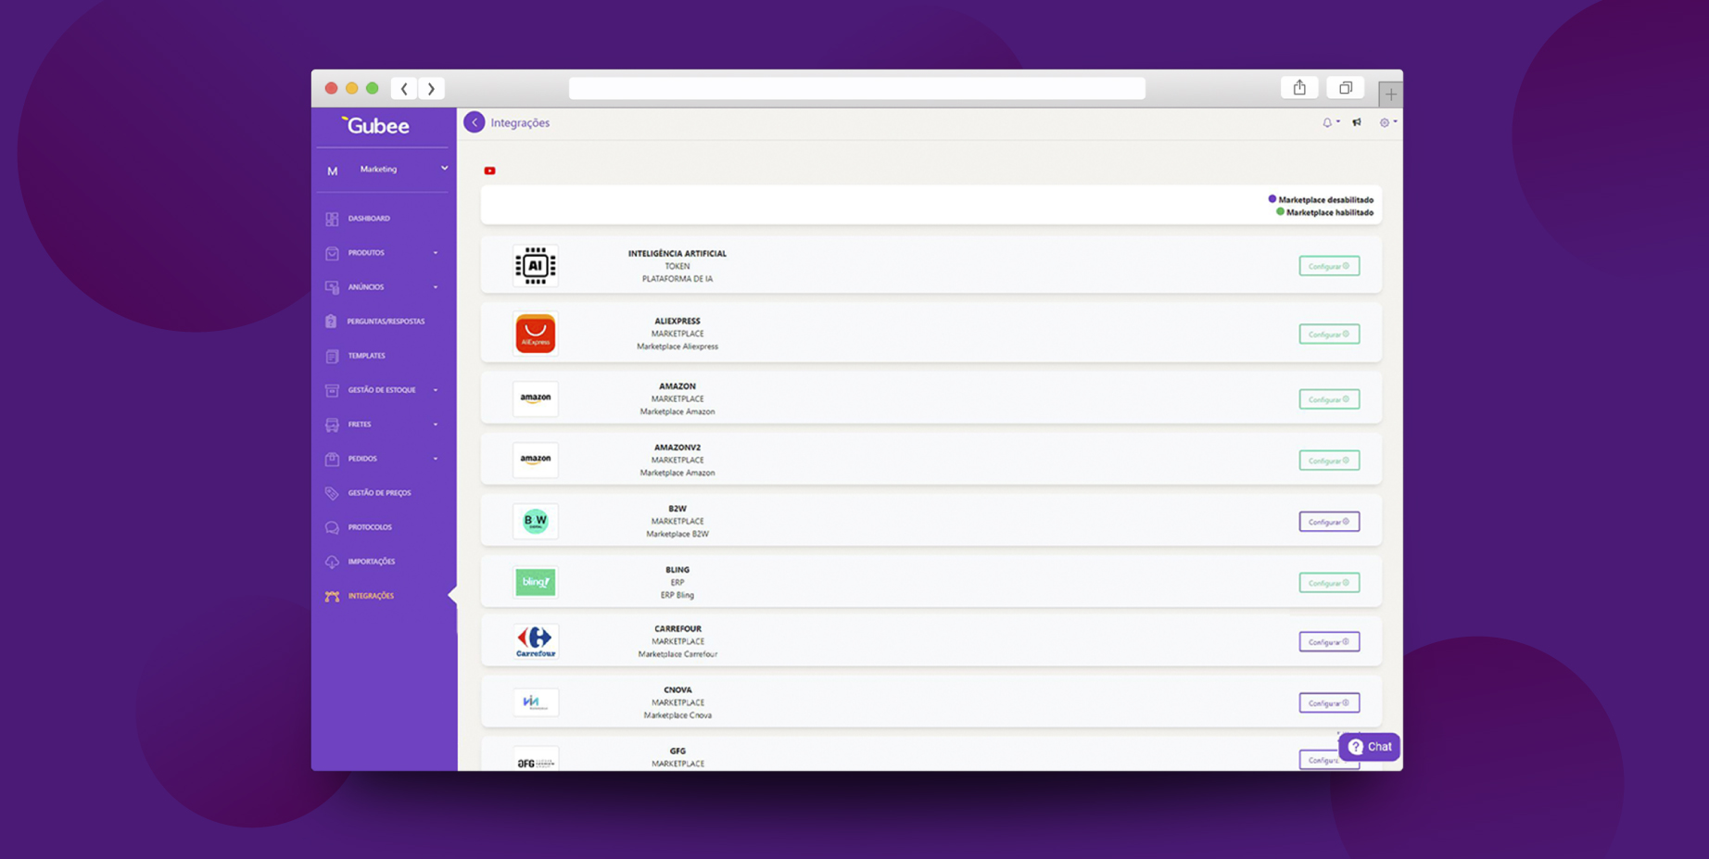Click the Bling logo
Image resolution: width=1709 pixels, height=859 pixels.
coord(536,582)
